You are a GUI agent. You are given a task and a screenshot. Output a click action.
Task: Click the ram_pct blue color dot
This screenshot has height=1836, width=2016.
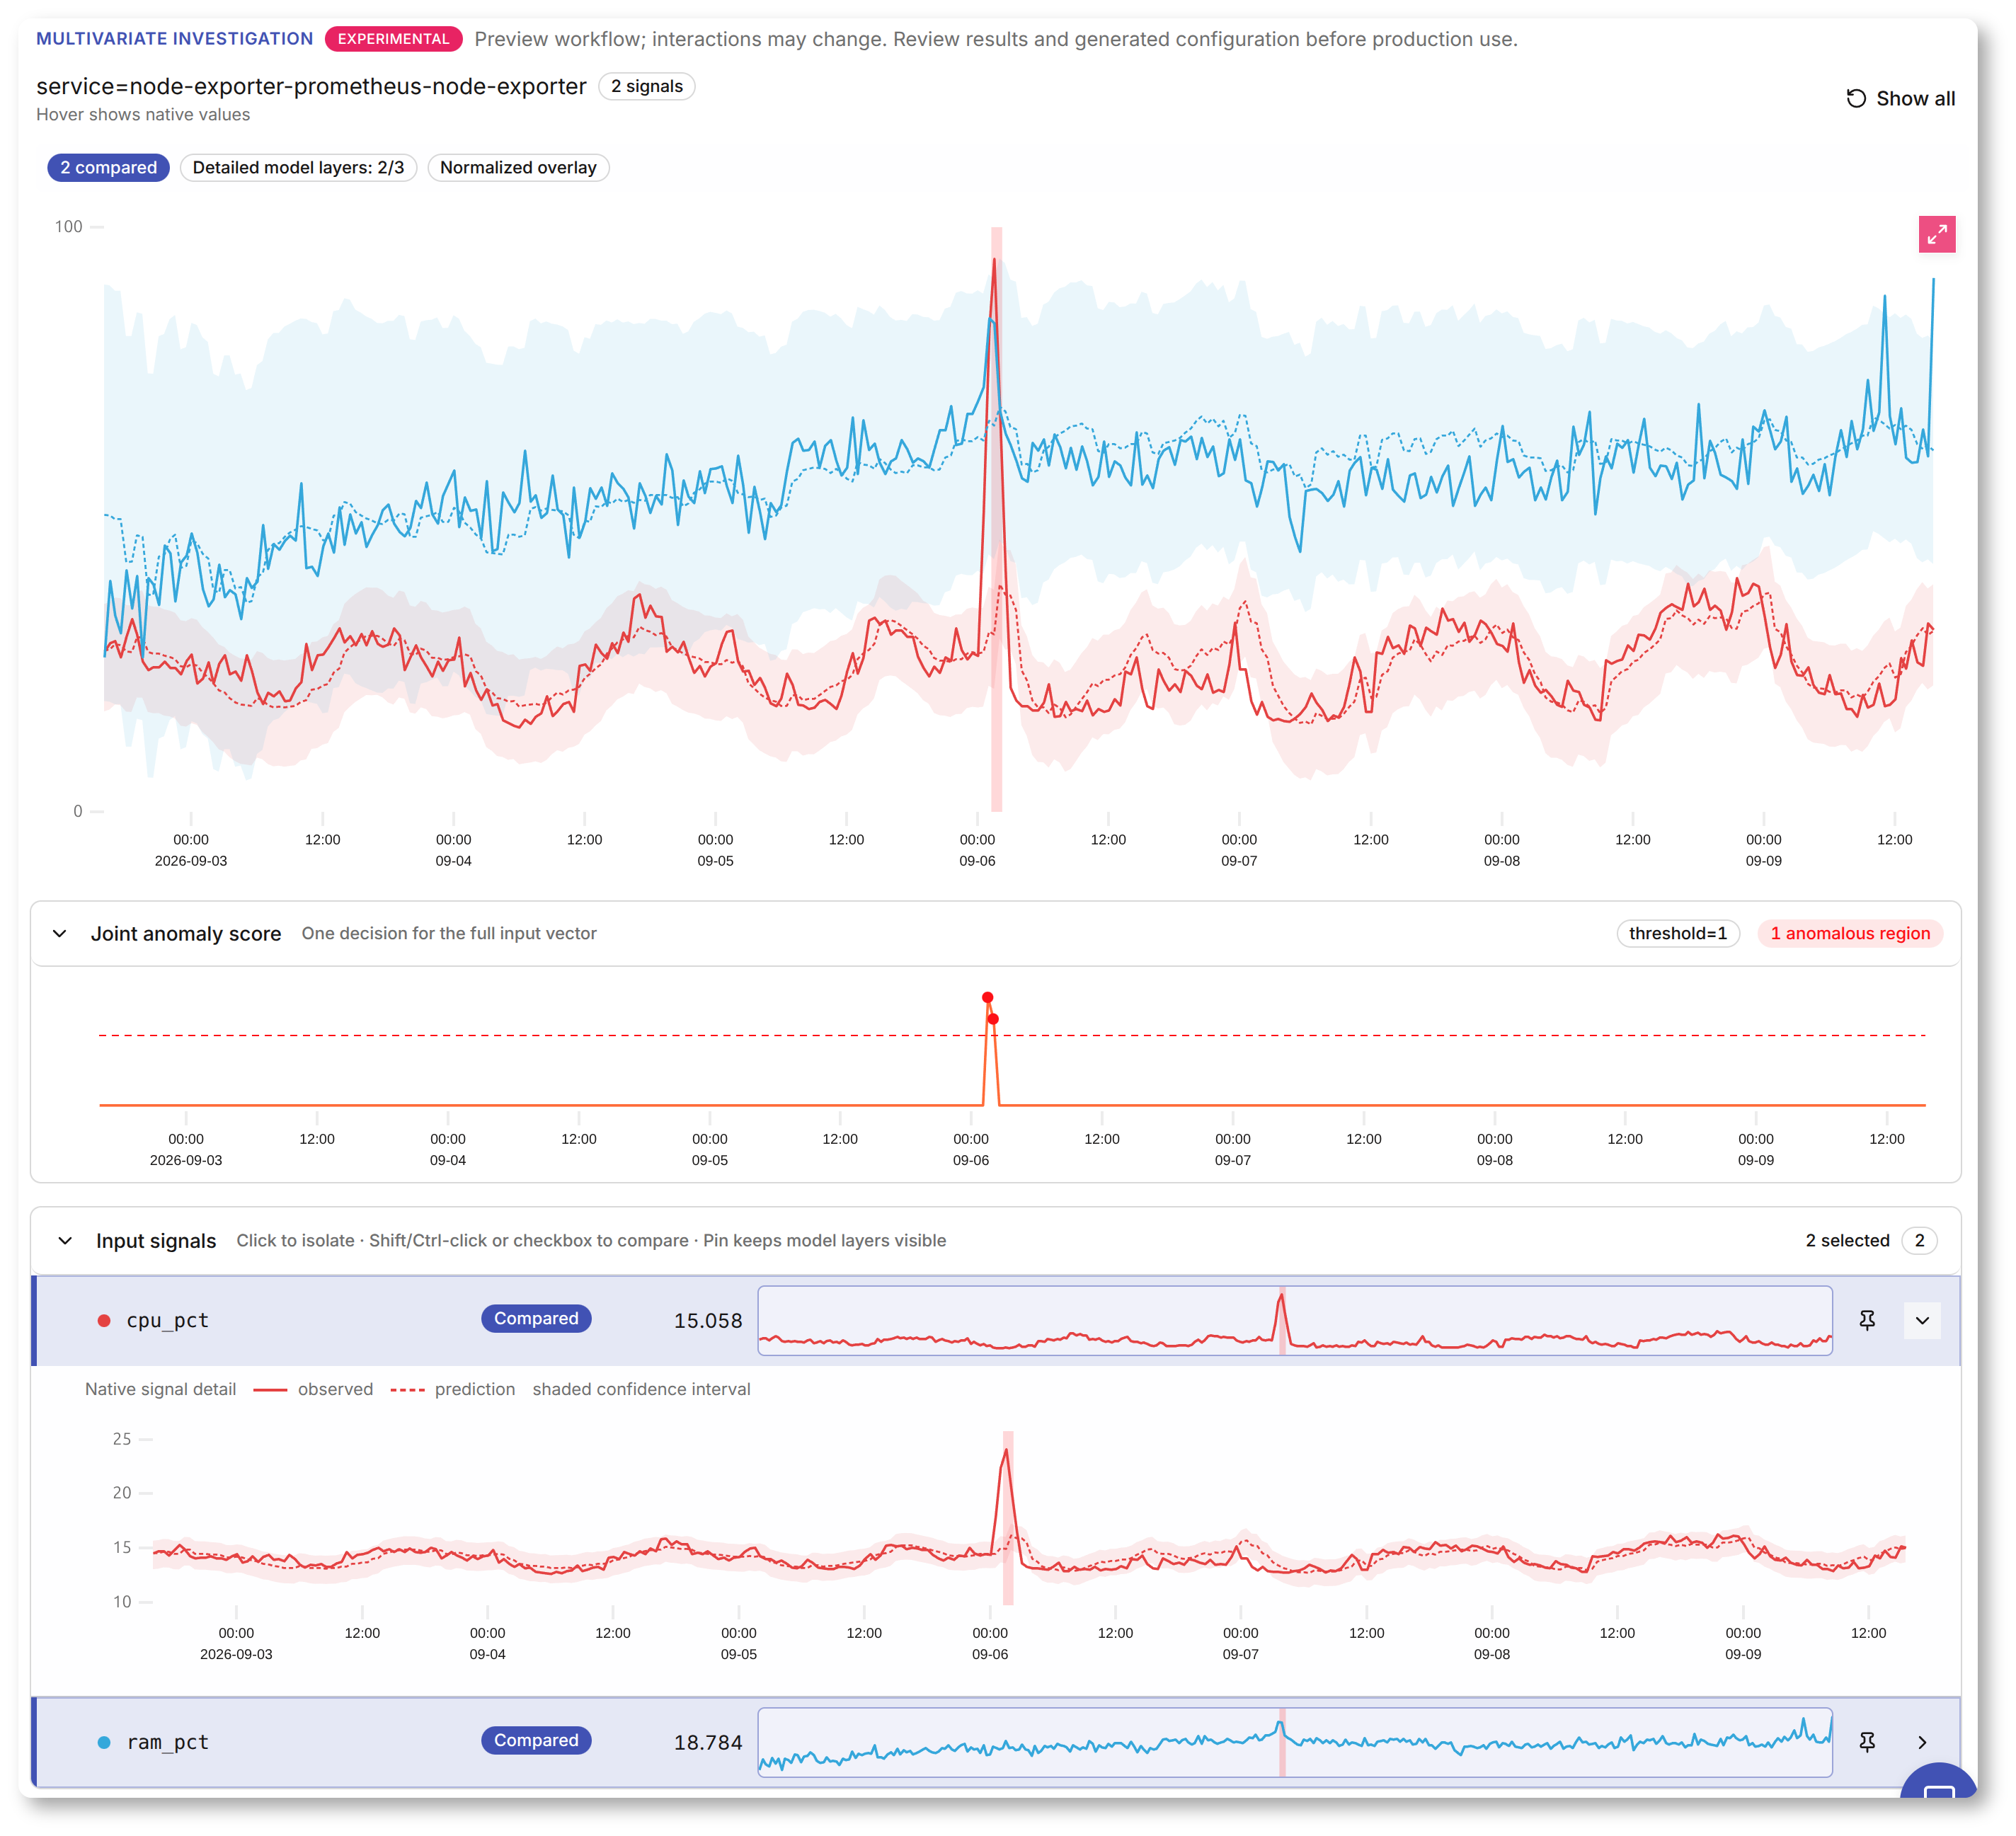[103, 1742]
